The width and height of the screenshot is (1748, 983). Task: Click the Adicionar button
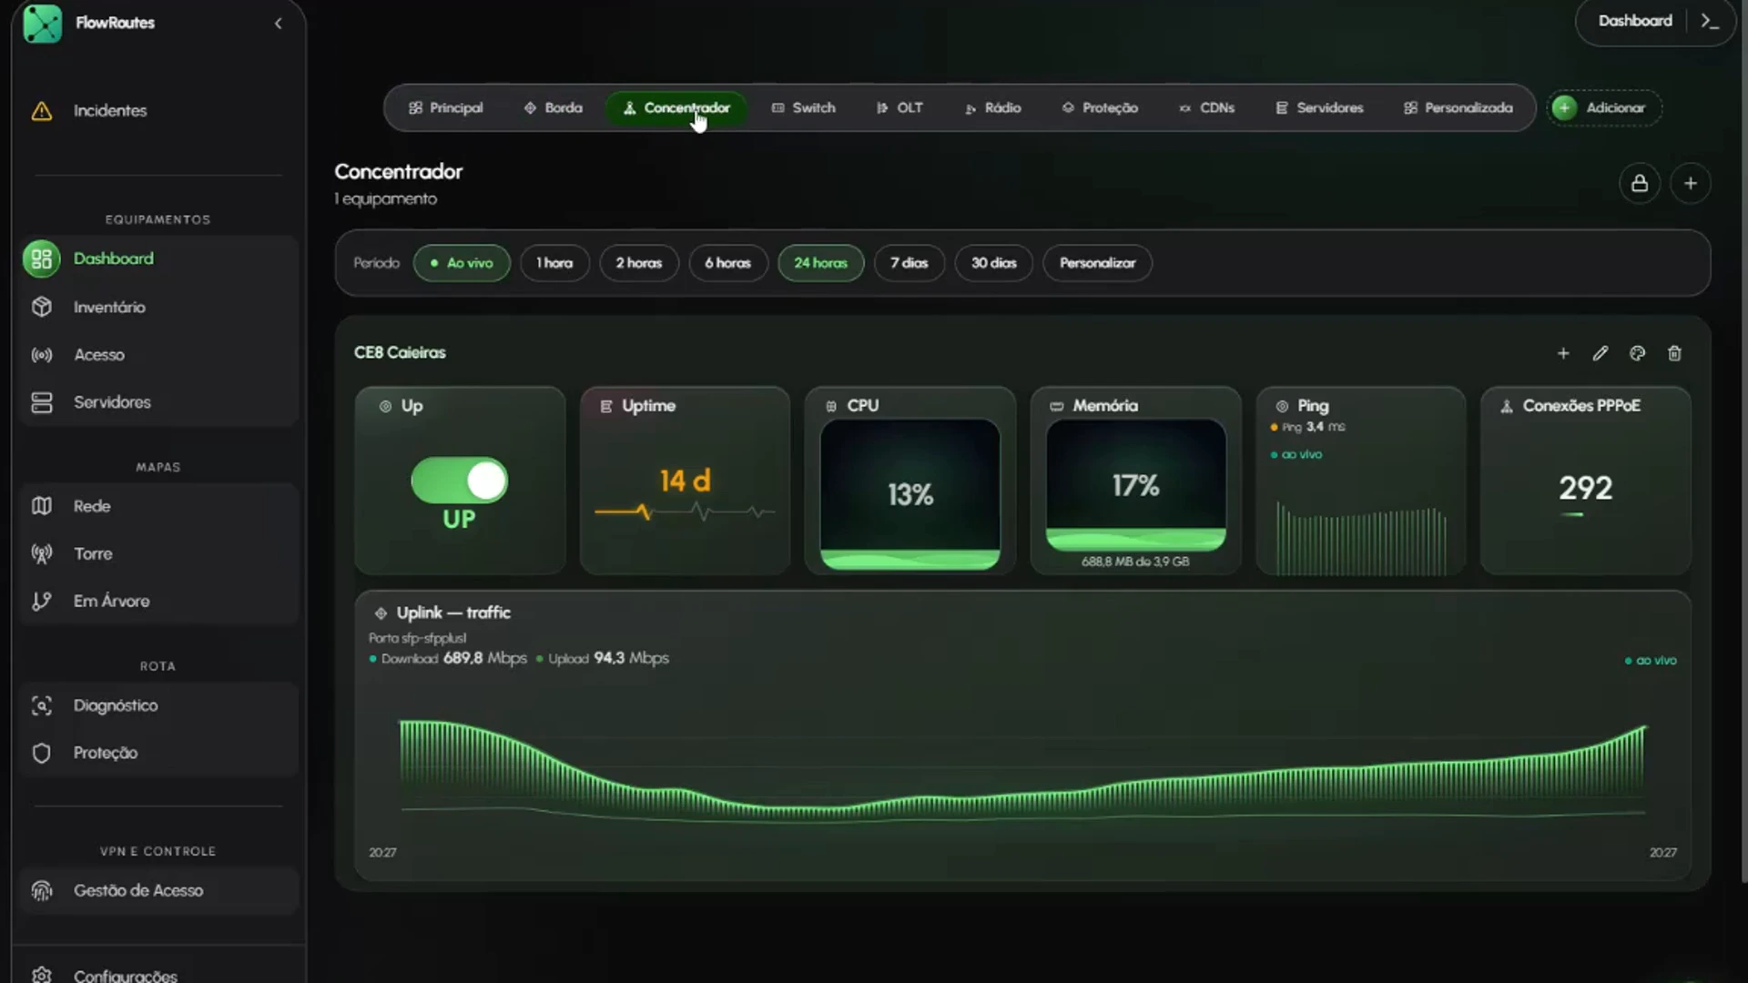coord(1604,107)
